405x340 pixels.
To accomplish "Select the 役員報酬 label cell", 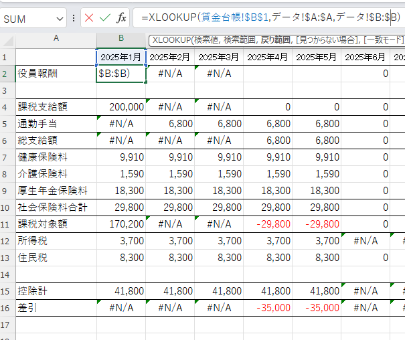I will [56, 73].
